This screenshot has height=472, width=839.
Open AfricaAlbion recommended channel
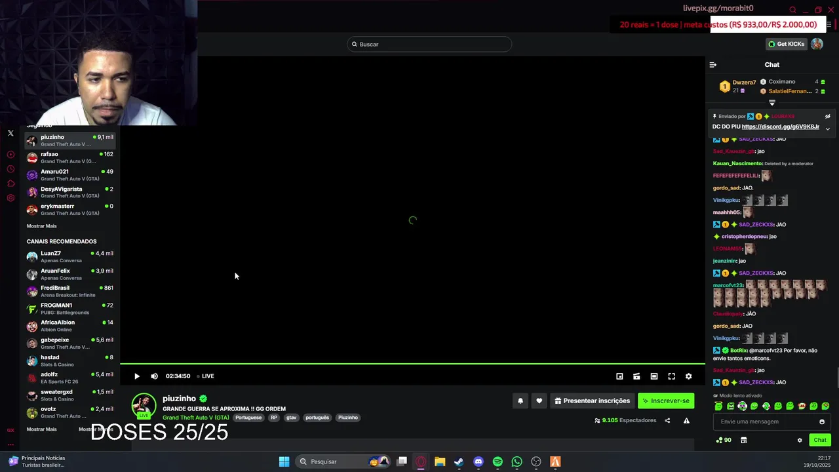(x=70, y=326)
